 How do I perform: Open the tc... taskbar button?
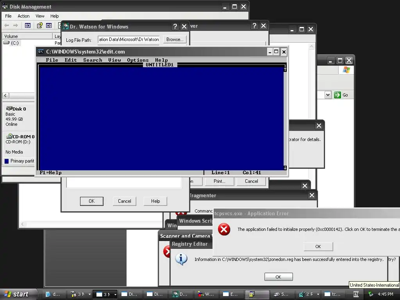point(334,294)
